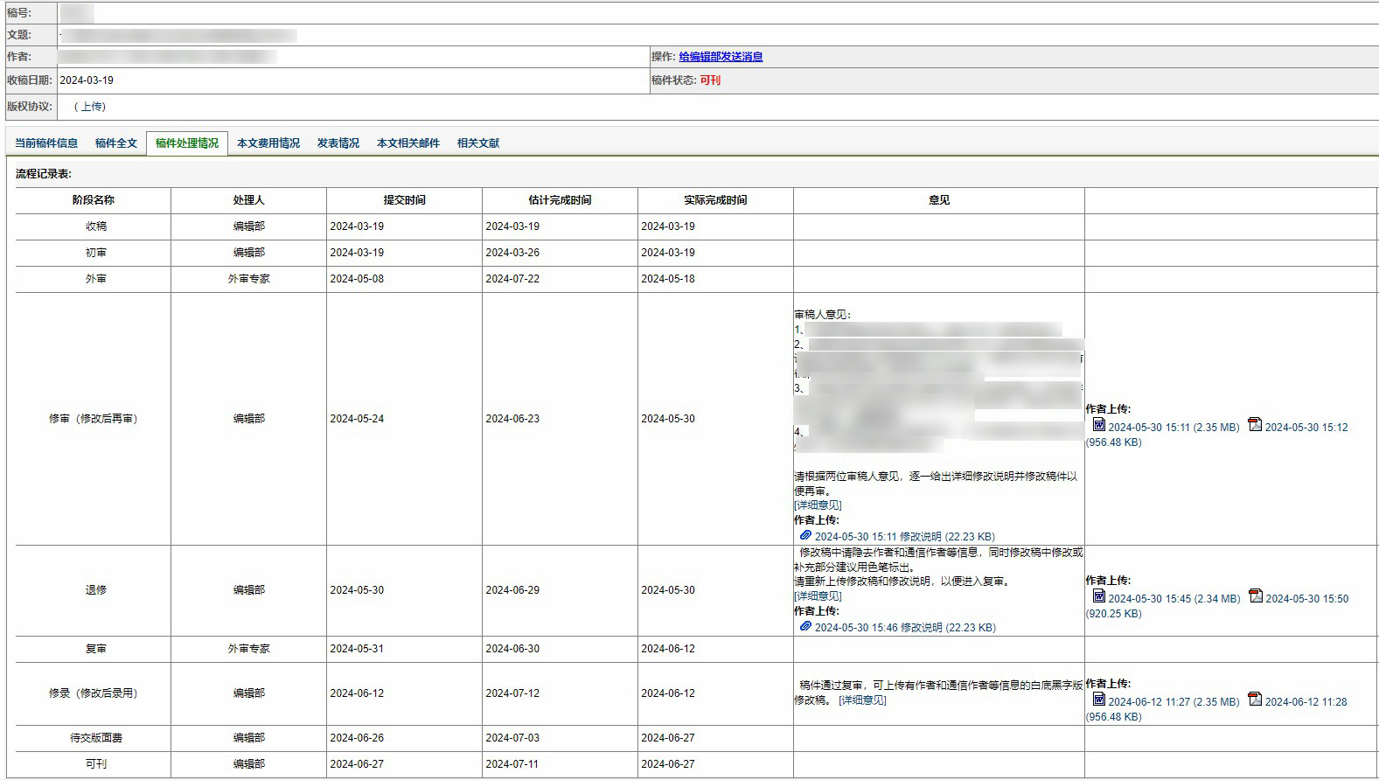
Task: Click Word icon for 2024-06-12 11:27 upload
Action: pos(1099,700)
